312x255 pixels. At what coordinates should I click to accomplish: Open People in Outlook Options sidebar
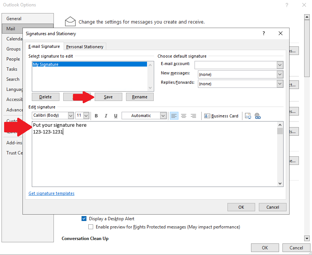[x=12, y=59]
